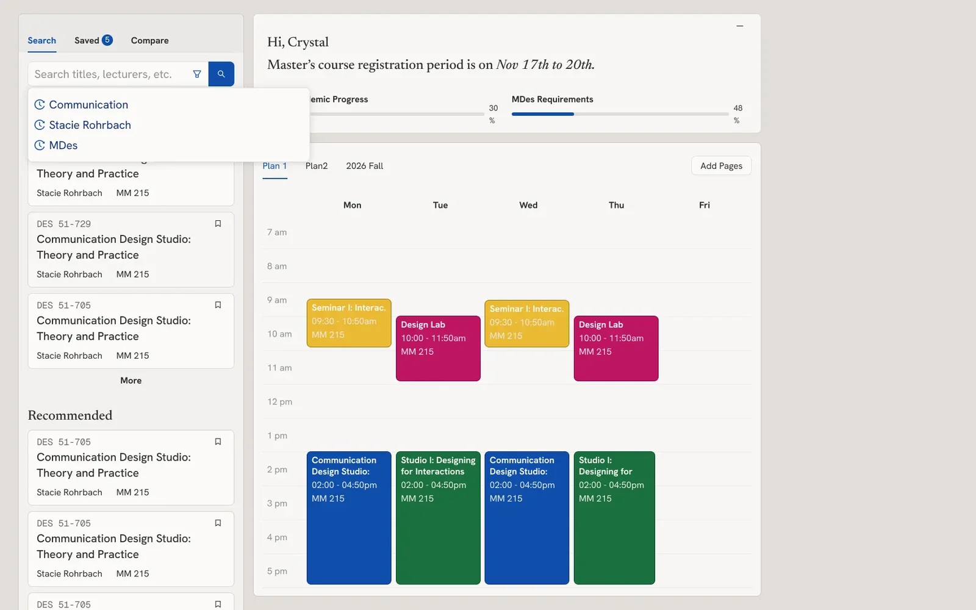Click the Add Pages button

pyautogui.click(x=721, y=166)
